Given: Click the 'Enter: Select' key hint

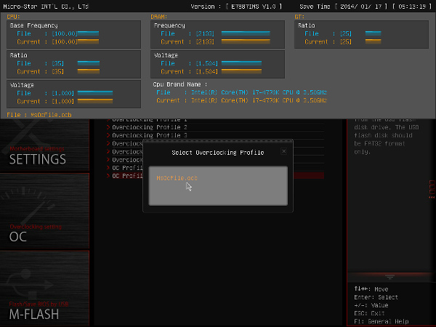Looking at the screenshot, I should tap(376, 297).
